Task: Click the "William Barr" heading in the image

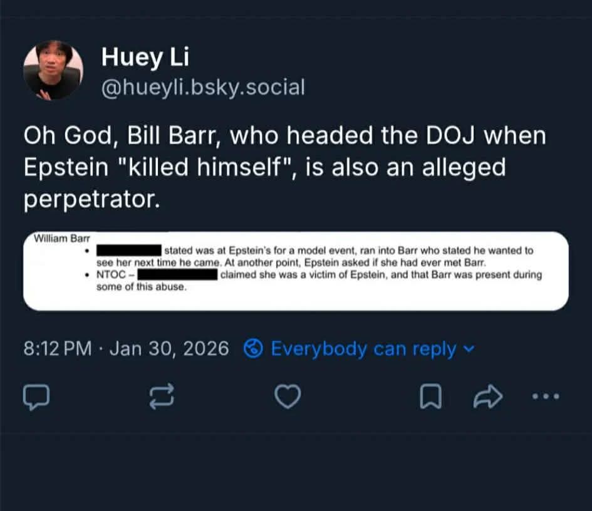Action: tap(62, 239)
